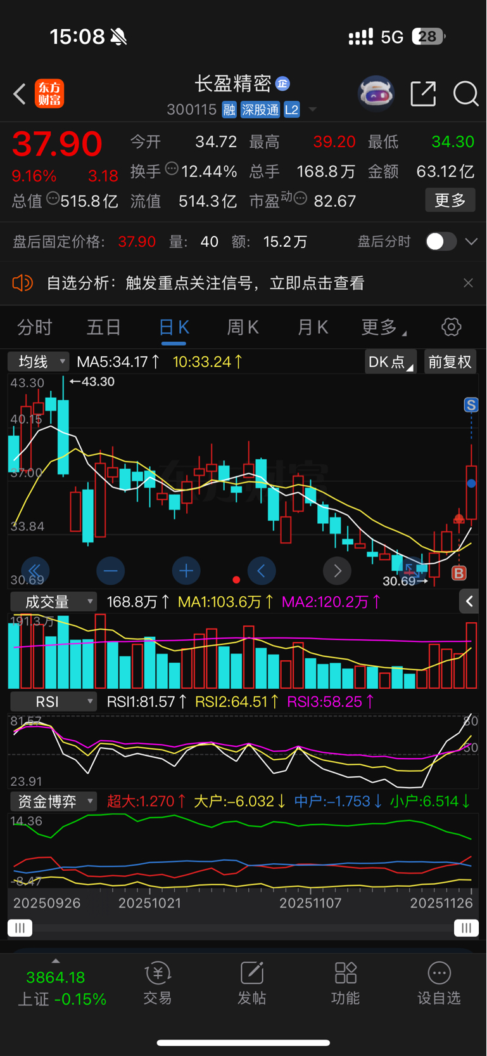
Task: Open the 功能 functions icon
Action: pos(346,983)
